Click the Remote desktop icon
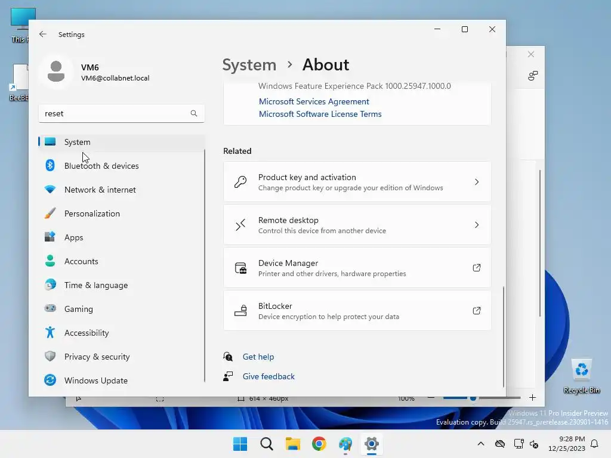The width and height of the screenshot is (611, 458). [240, 225]
